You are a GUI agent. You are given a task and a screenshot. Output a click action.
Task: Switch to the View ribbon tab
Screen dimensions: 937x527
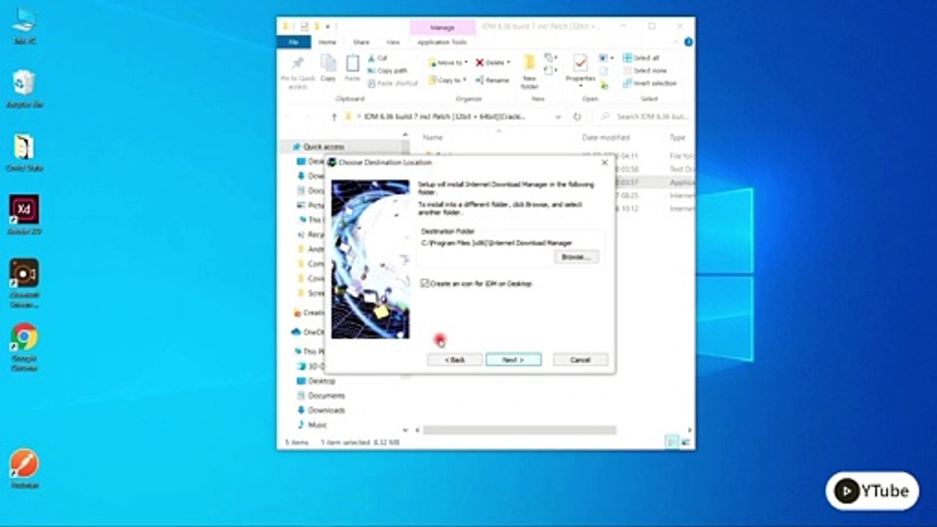tap(393, 42)
